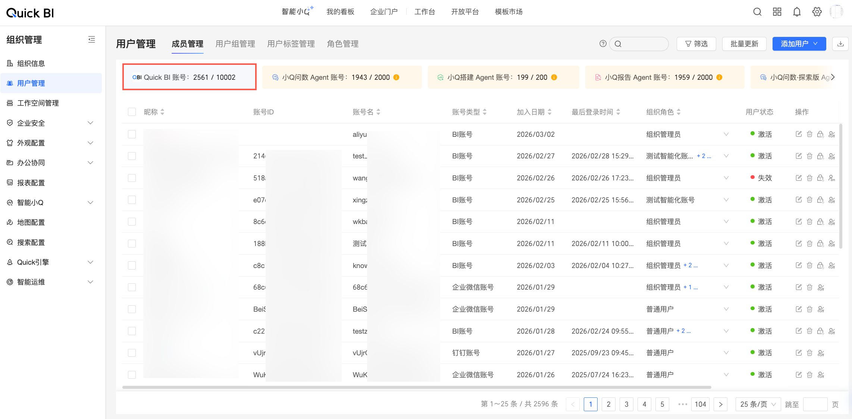Open the notification bell
Image resolution: width=852 pixels, height=419 pixels.
797,12
